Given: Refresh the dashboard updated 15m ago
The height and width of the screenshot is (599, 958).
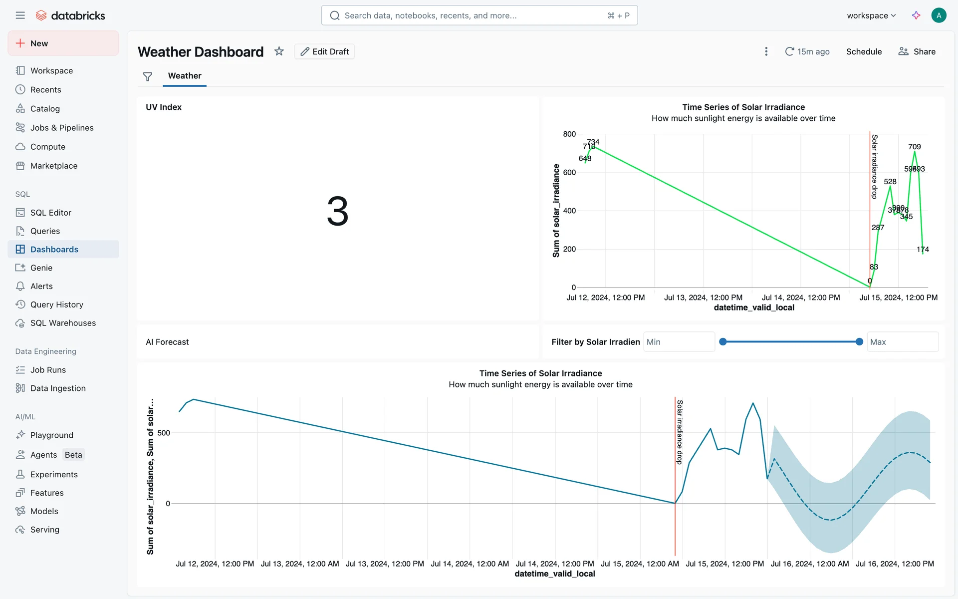Looking at the screenshot, I should [807, 51].
